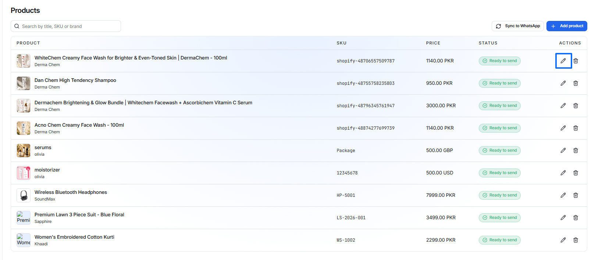595x260 pixels.
Task: Select the 3000.00 PKR price
Action: pyautogui.click(x=441, y=106)
